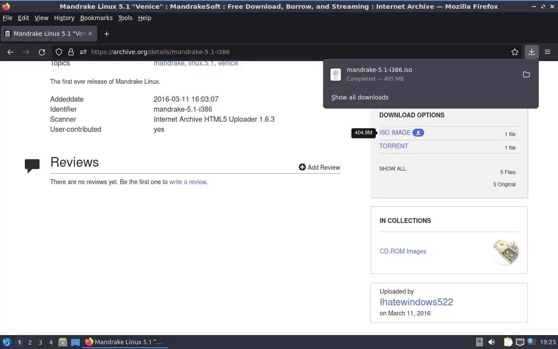Open the History menu
The height and width of the screenshot is (349, 558).
point(64,18)
